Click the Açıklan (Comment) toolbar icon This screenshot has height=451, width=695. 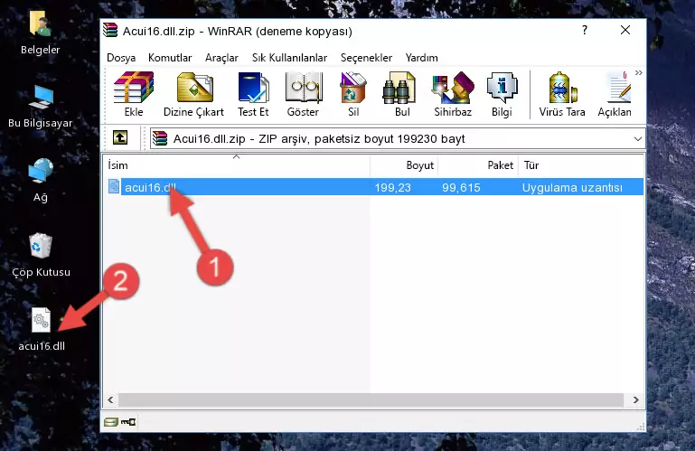[x=615, y=95]
